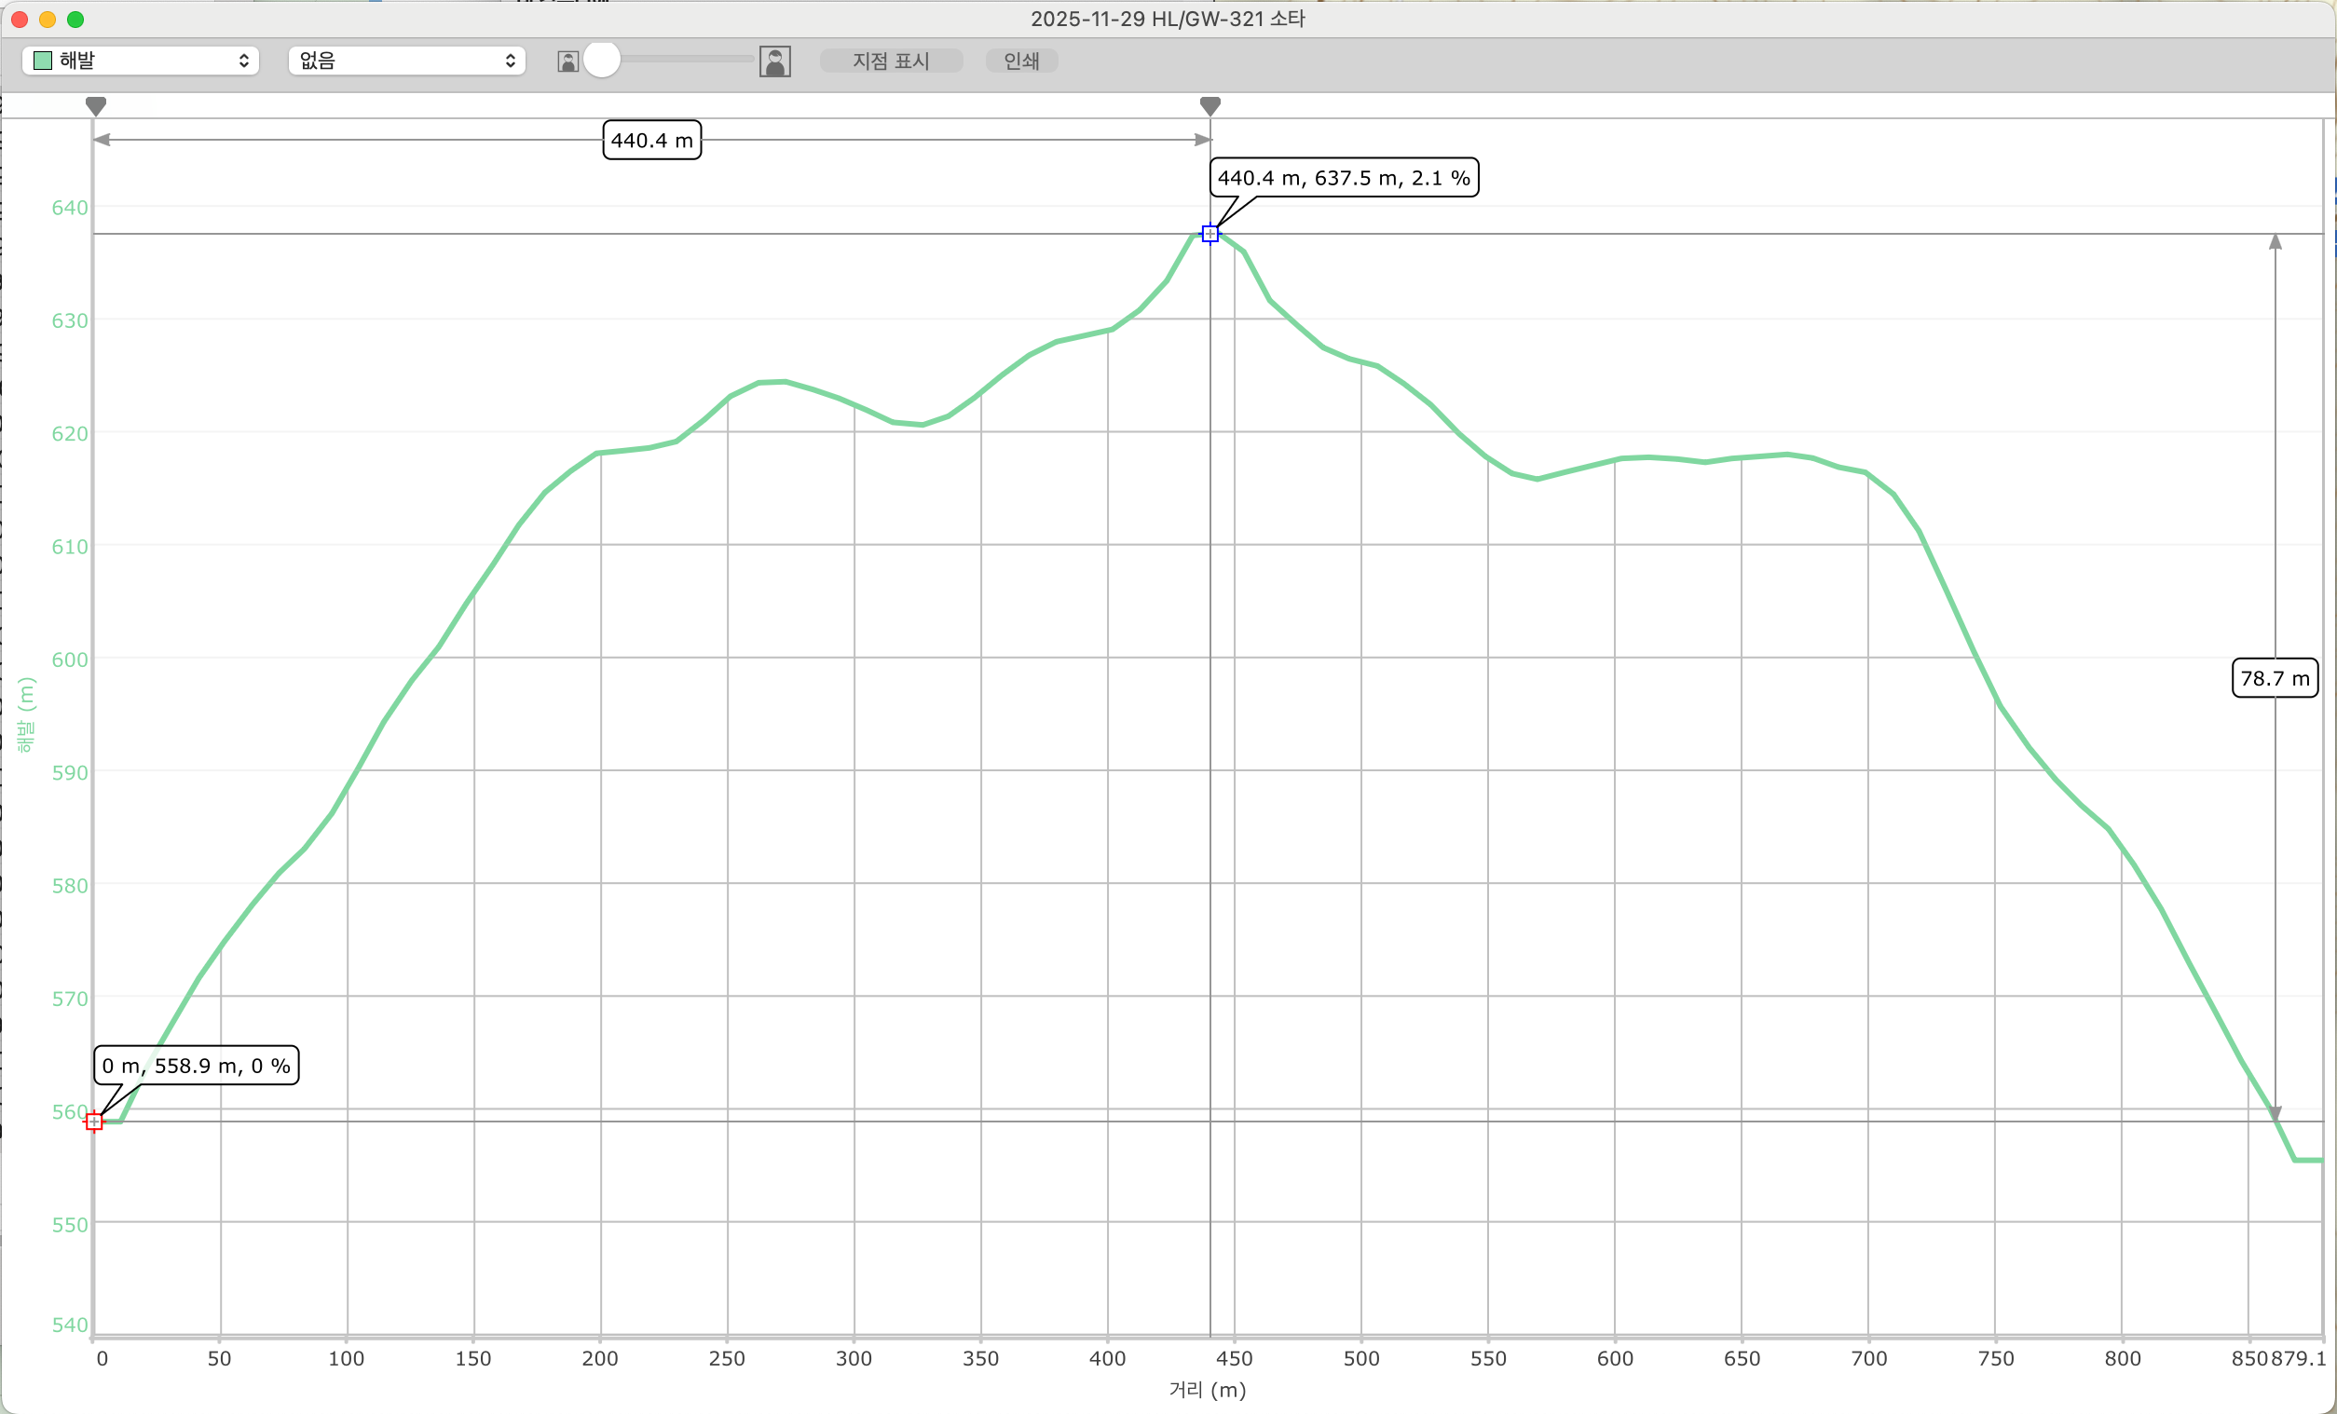Click the red square marker at profile start

[94, 1122]
